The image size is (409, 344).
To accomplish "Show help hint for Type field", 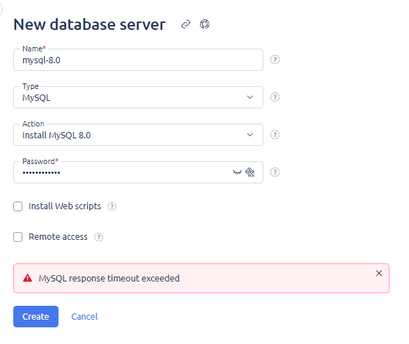I will [x=275, y=97].
